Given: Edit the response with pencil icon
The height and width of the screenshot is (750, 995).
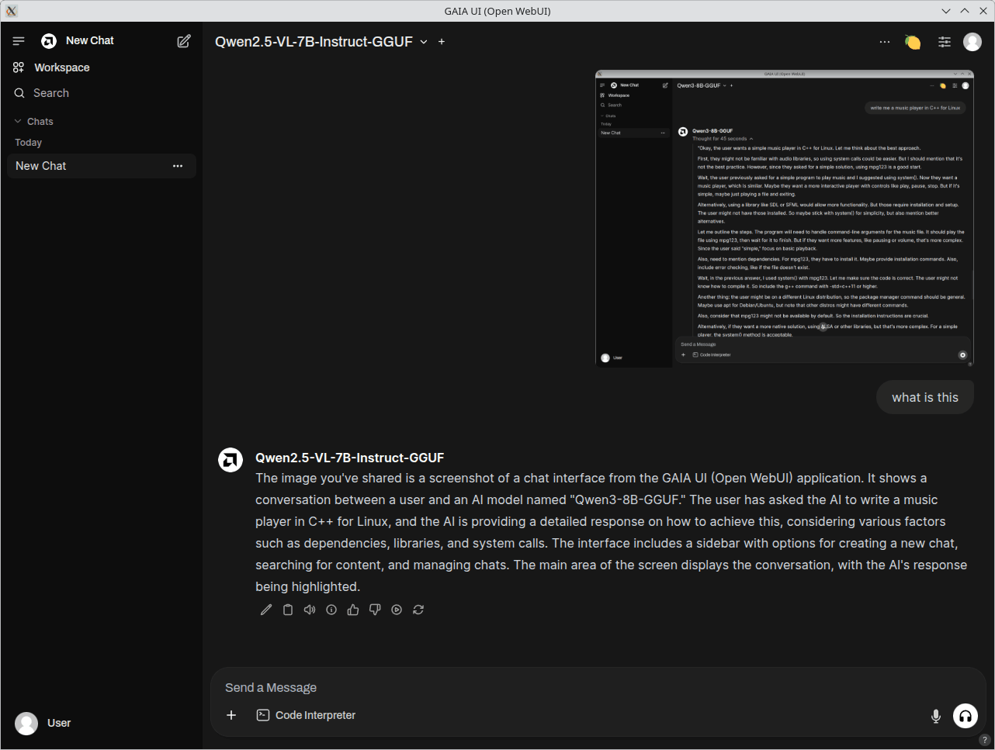Looking at the screenshot, I should tap(266, 610).
